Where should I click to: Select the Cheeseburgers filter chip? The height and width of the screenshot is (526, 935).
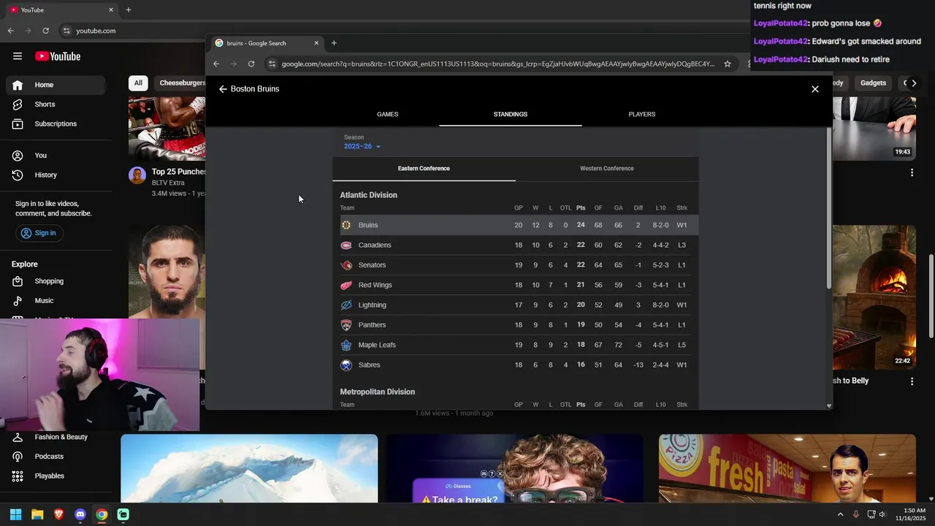tap(180, 83)
